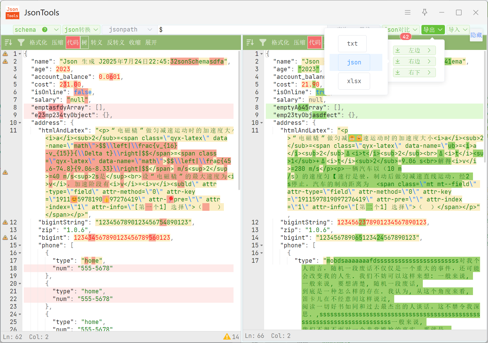The image size is (488, 343).
Task: Toggle 代码 view in right panel
Action: pos(315,43)
